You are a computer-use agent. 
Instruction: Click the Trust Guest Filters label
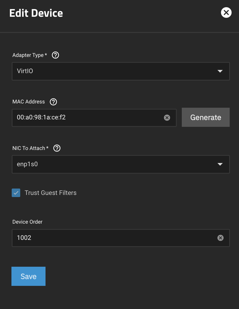click(50, 193)
